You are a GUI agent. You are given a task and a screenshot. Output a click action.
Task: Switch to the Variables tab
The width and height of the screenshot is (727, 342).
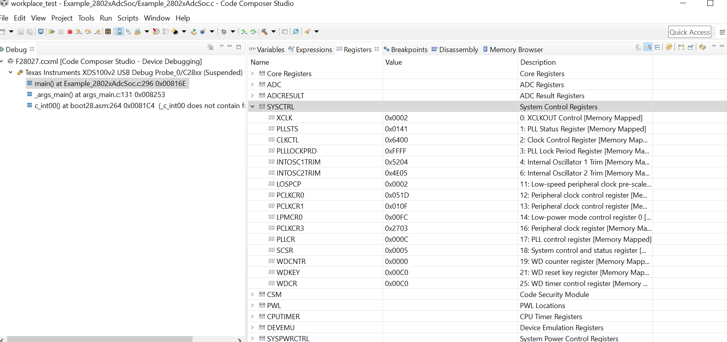click(267, 49)
